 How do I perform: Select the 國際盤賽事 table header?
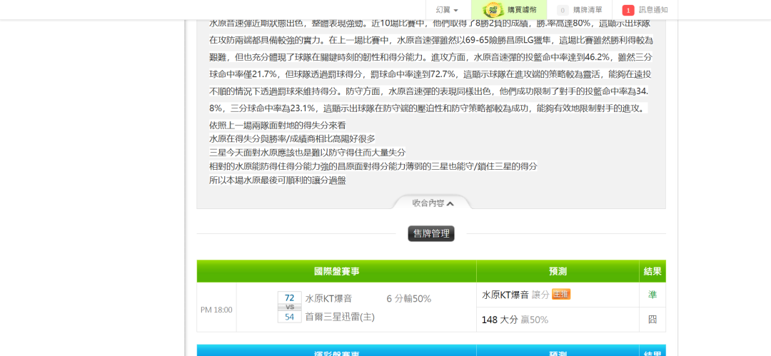tap(336, 271)
